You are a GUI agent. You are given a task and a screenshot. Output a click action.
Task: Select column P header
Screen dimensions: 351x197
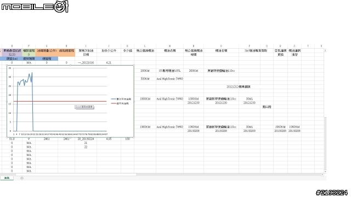(250, 46)
